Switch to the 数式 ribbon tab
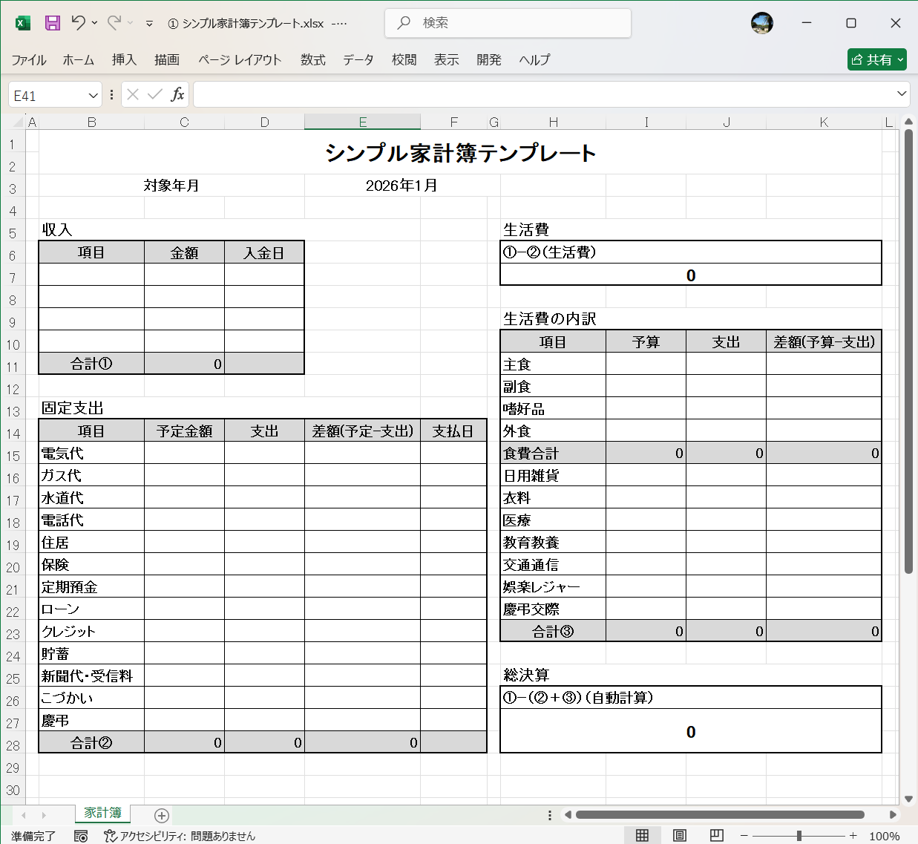918x844 pixels. pyautogui.click(x=312, y=60)
